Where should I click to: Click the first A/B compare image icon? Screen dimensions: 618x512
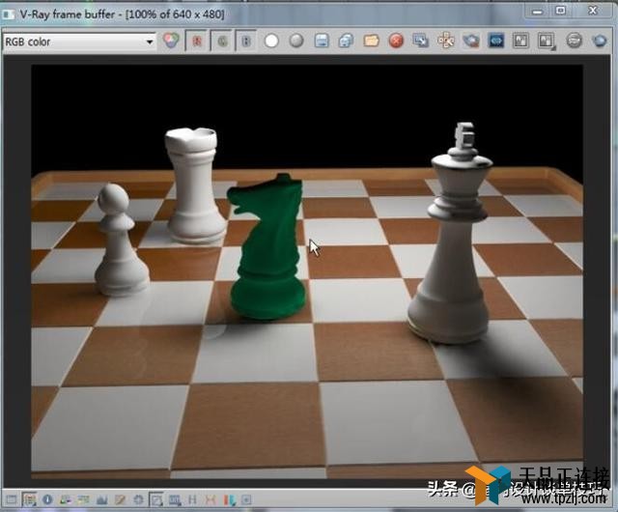(520, 41)
